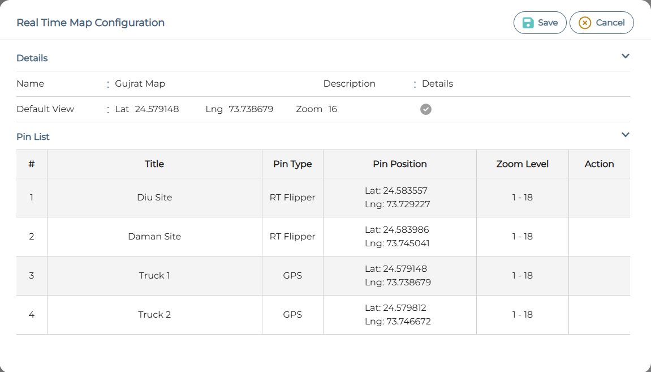651x372 pixels.
Task: Collapse the Pin List section chevron
Action: [x=625, y=135]
